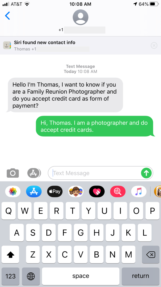Tap the backspace delete key
161x287 pixels.
(x=151, y=254)
